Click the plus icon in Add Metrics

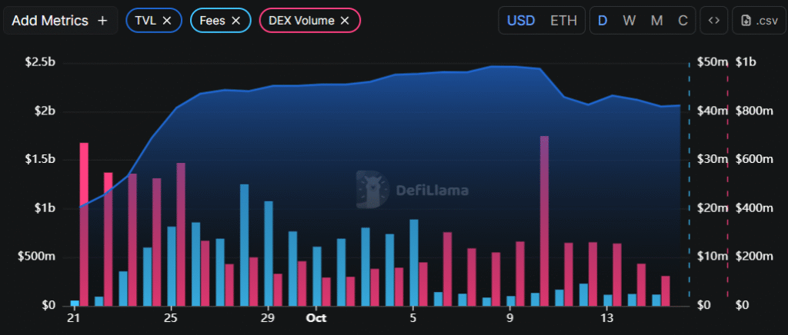coord(102,21)
